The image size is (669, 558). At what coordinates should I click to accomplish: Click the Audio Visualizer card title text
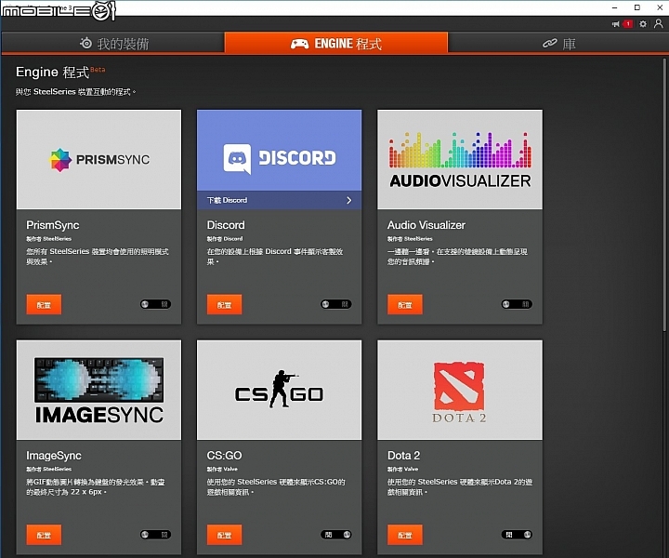coord(426,225)
